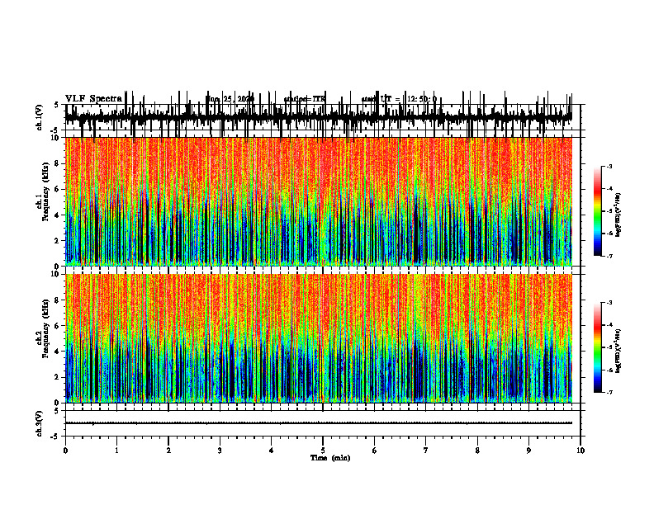Click the start UT 12:50 header text
Screen dimensions: 654x505
(x=399, y=99)
